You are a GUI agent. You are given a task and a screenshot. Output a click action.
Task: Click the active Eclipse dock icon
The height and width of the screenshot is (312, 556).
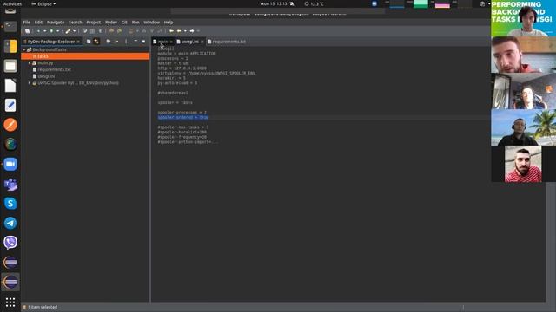(x=10, y=282)
